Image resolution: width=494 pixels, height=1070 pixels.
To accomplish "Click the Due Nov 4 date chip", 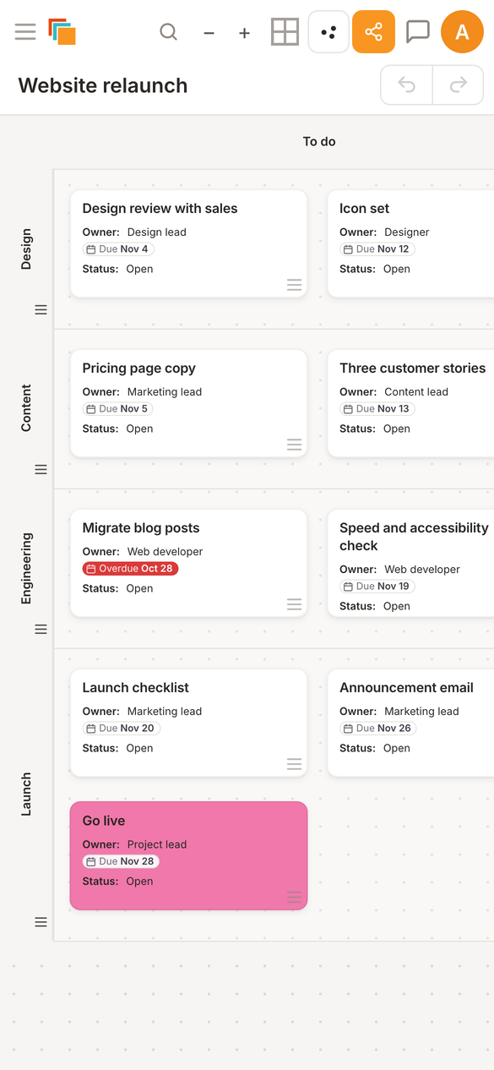I will point(118,249).
